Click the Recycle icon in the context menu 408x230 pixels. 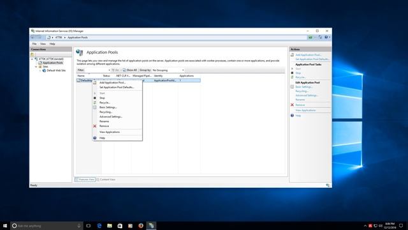point(95,103)
